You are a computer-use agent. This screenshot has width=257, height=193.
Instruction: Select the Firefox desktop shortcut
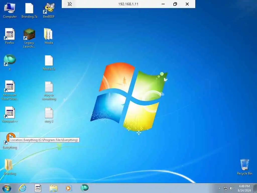[x=10, y=36]
